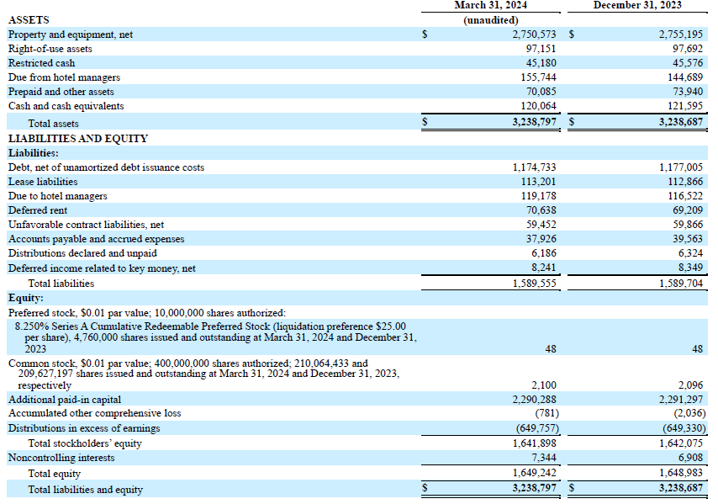718x504 pixels.
Task: Click the Total stockholders' equity label
Action: [85, 443]
